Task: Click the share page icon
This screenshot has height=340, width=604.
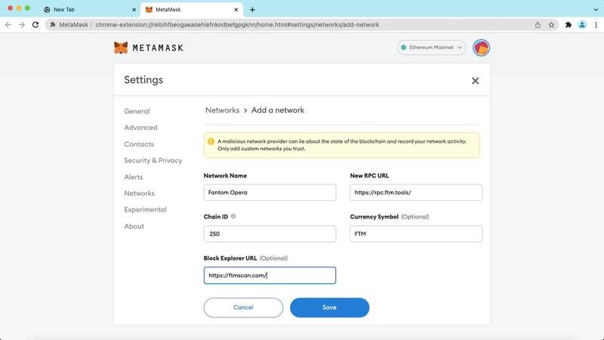Action: (538, 25)
